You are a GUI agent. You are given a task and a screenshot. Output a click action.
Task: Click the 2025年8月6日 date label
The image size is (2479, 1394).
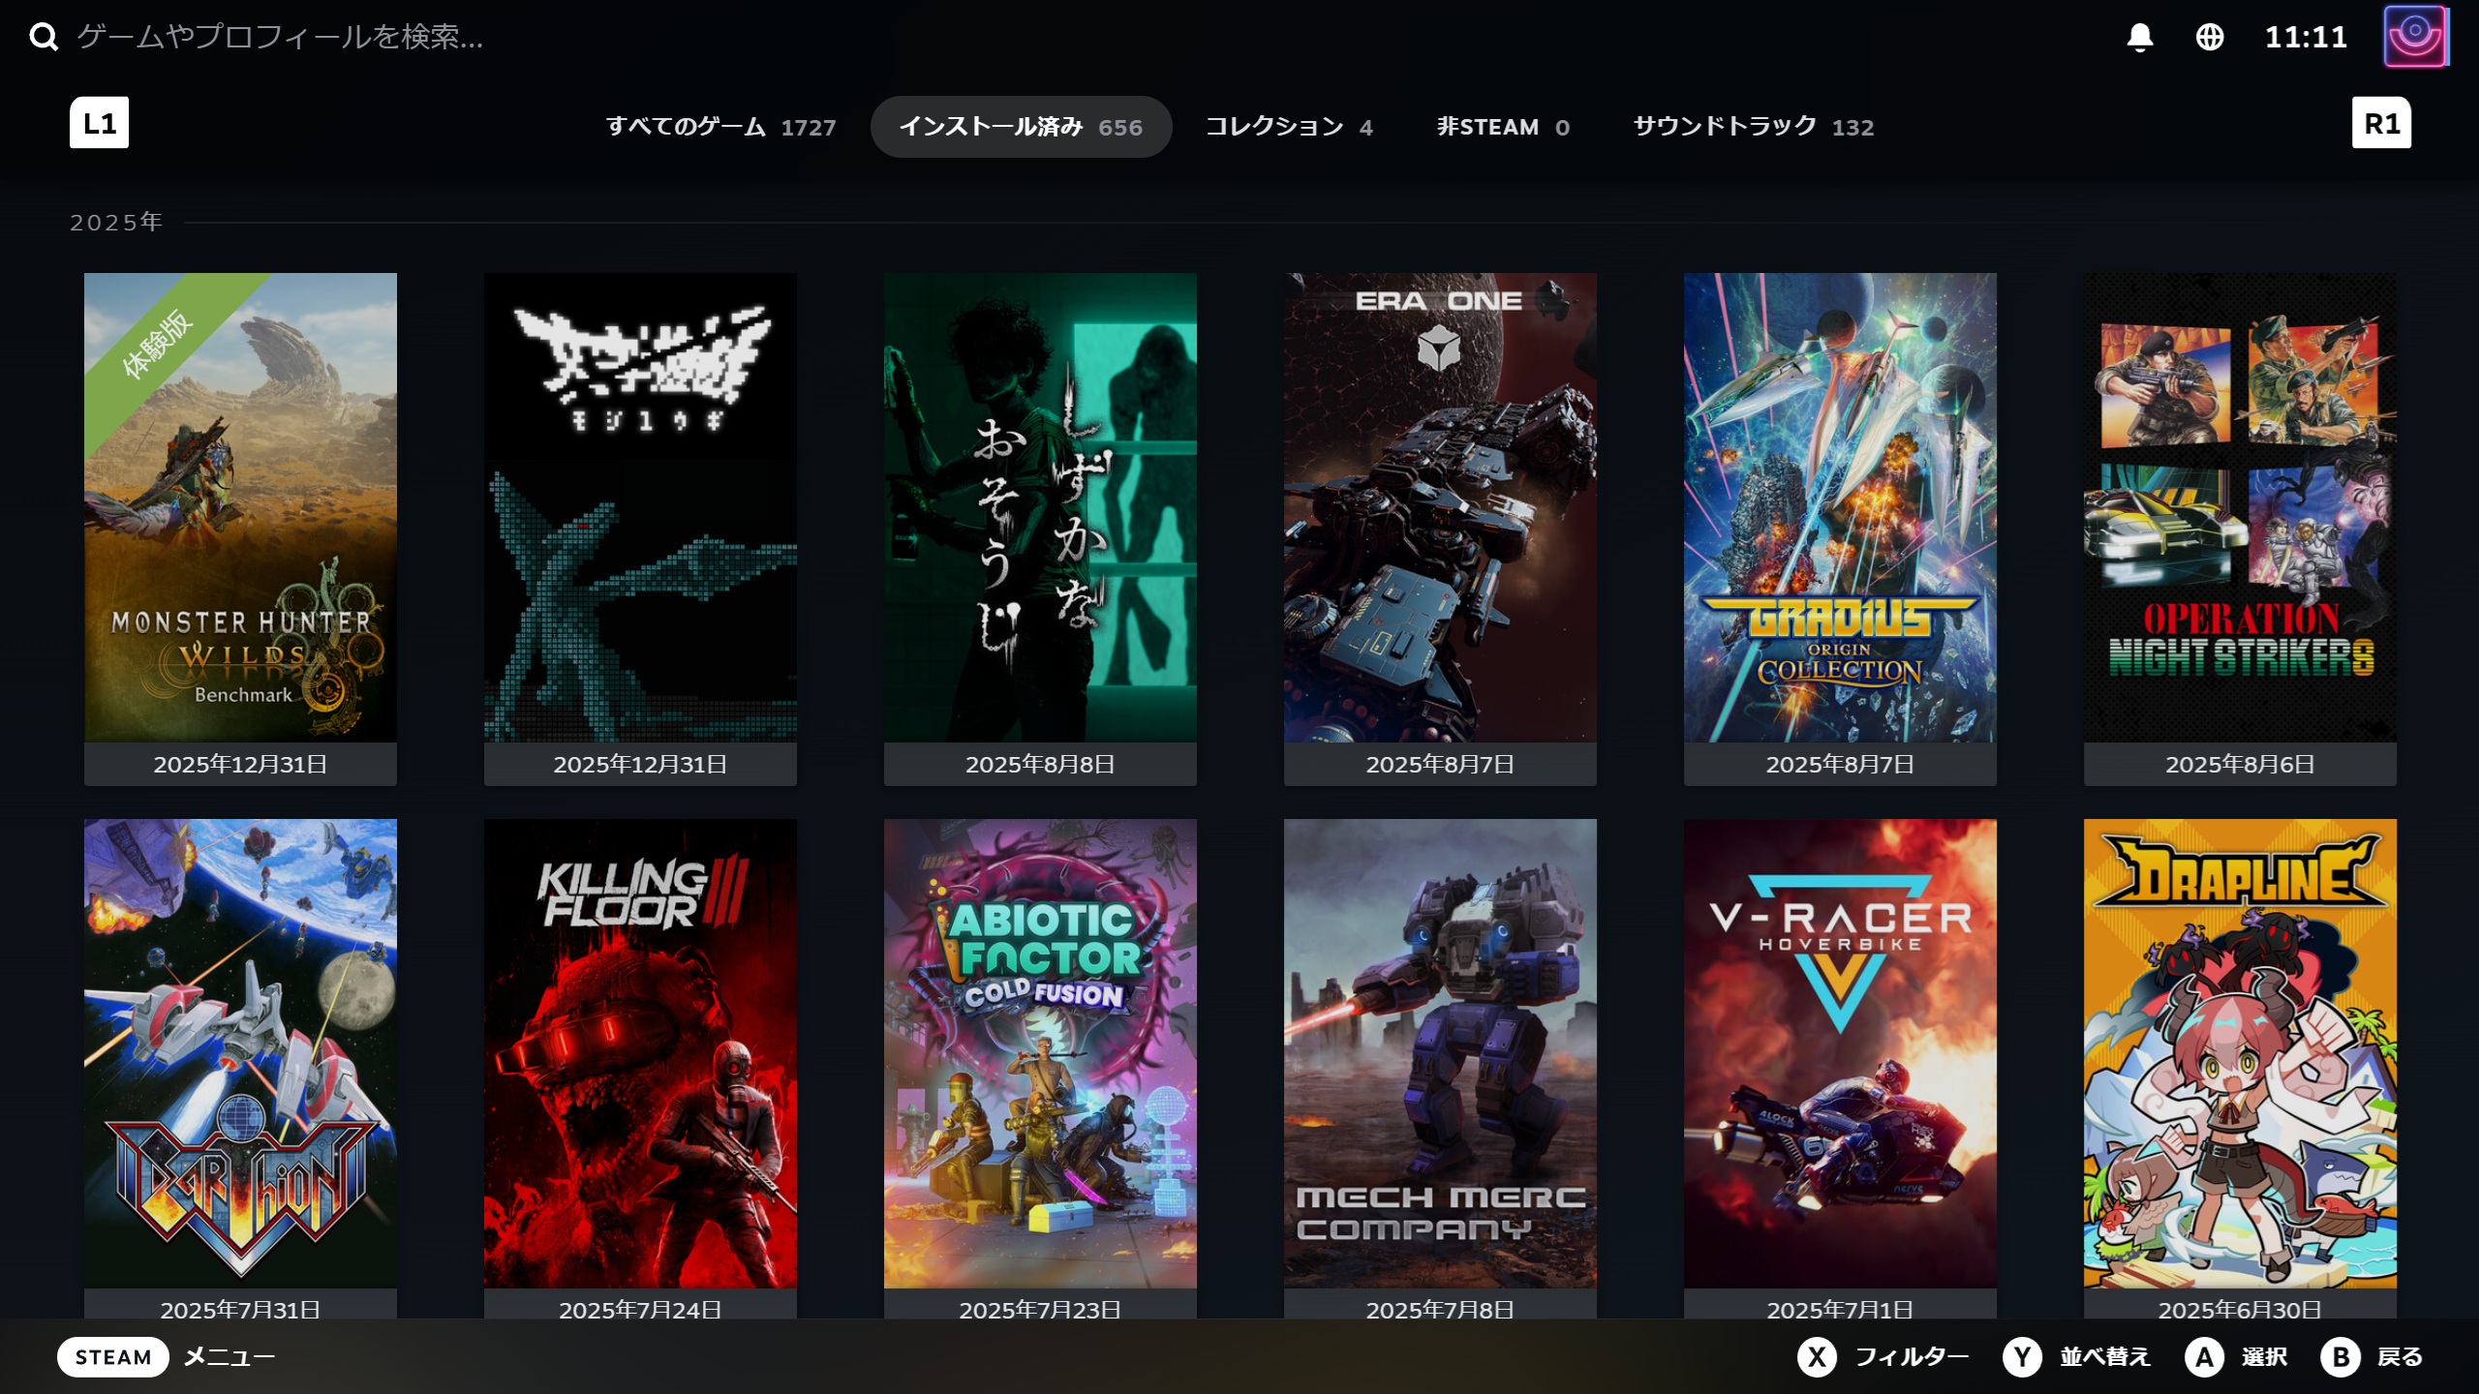click(x=2240, y=765)
